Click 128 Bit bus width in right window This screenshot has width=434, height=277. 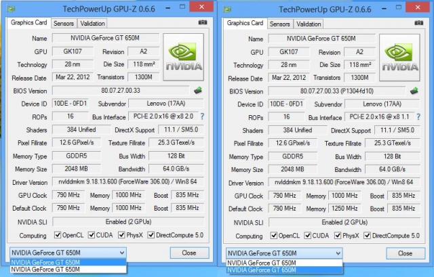coord(393,156)
